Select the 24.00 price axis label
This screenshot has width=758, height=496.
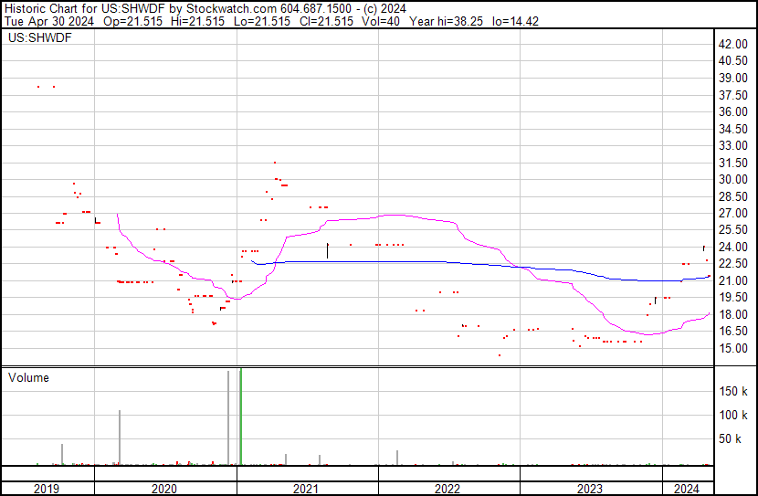coord(733,247)
